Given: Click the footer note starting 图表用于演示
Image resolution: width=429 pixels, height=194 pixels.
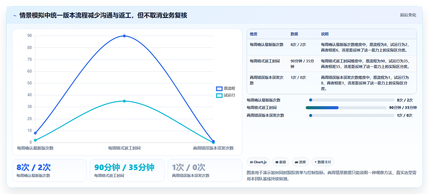Looking at the screenshot, I should [x=331, y=176].
